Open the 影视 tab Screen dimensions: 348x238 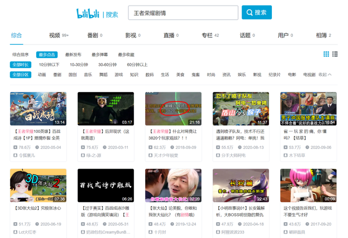[133, 35]
